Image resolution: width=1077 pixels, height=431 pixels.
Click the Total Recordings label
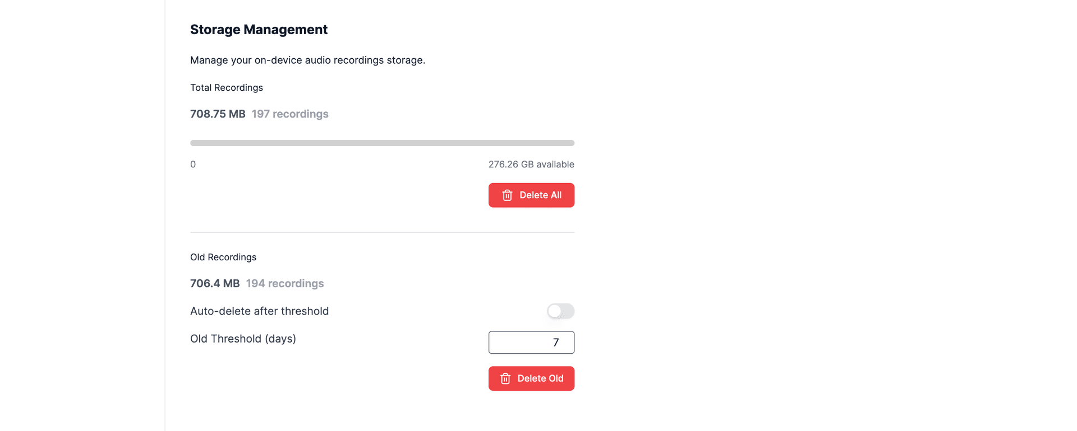click(227, 87)
